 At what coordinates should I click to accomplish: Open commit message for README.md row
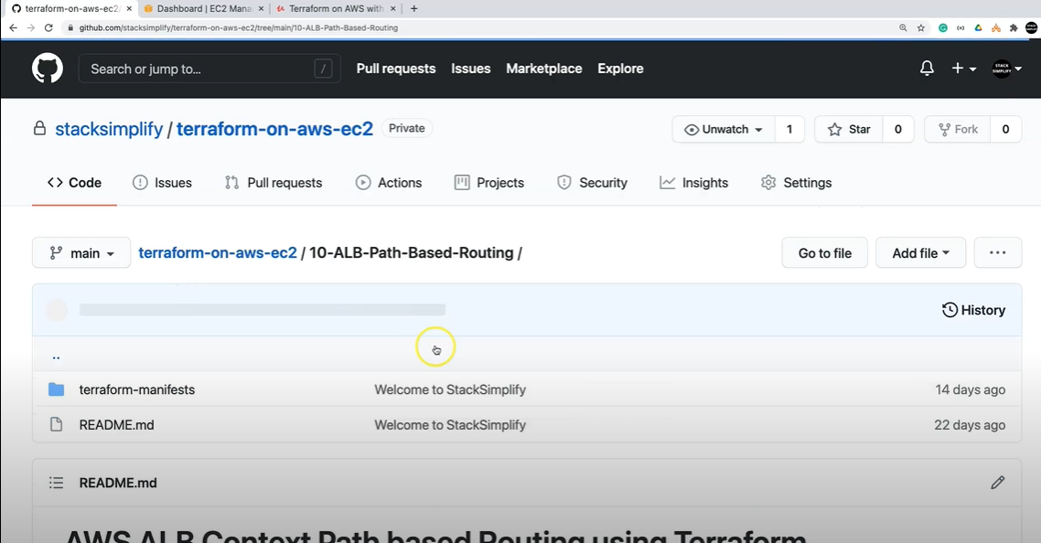pyautogui.click(x=450, y=425)
